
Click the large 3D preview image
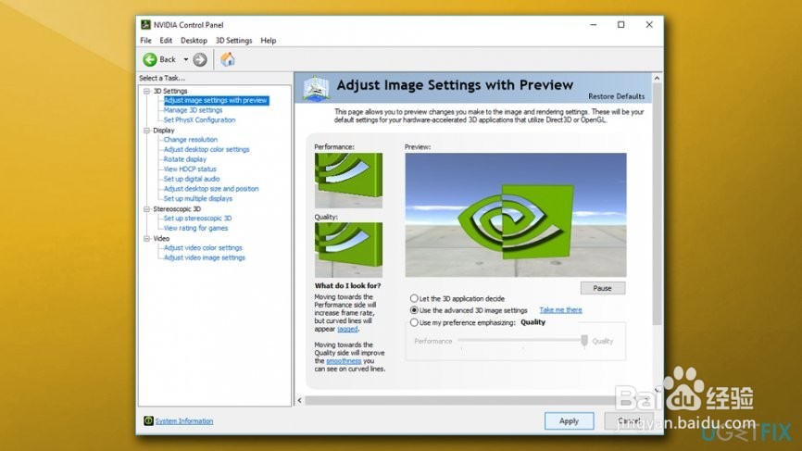[x=516, y=215]
